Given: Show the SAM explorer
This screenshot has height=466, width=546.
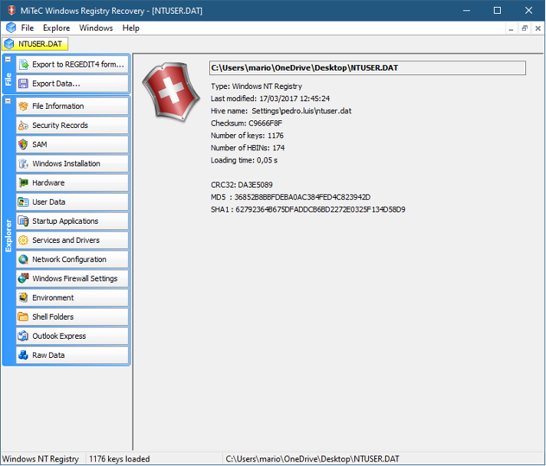Looking at the screenshot, I should pyautogui.click(x=72, y=144).
